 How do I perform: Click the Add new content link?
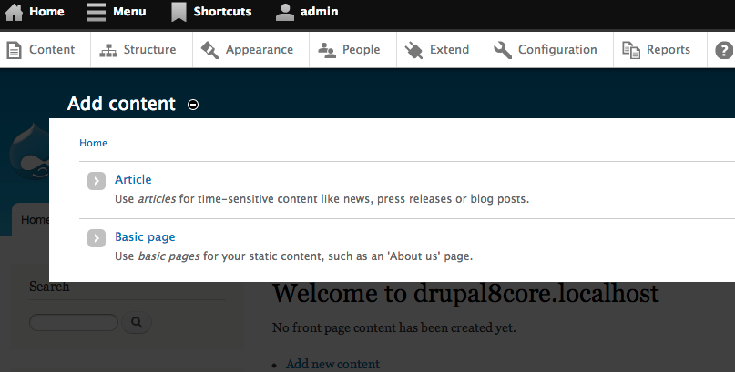[x=332, y=364]
